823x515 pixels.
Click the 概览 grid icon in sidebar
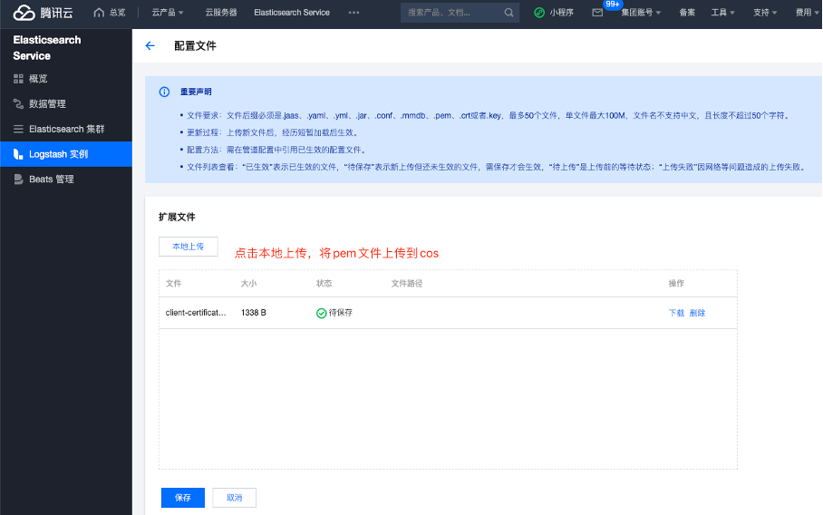18,79
